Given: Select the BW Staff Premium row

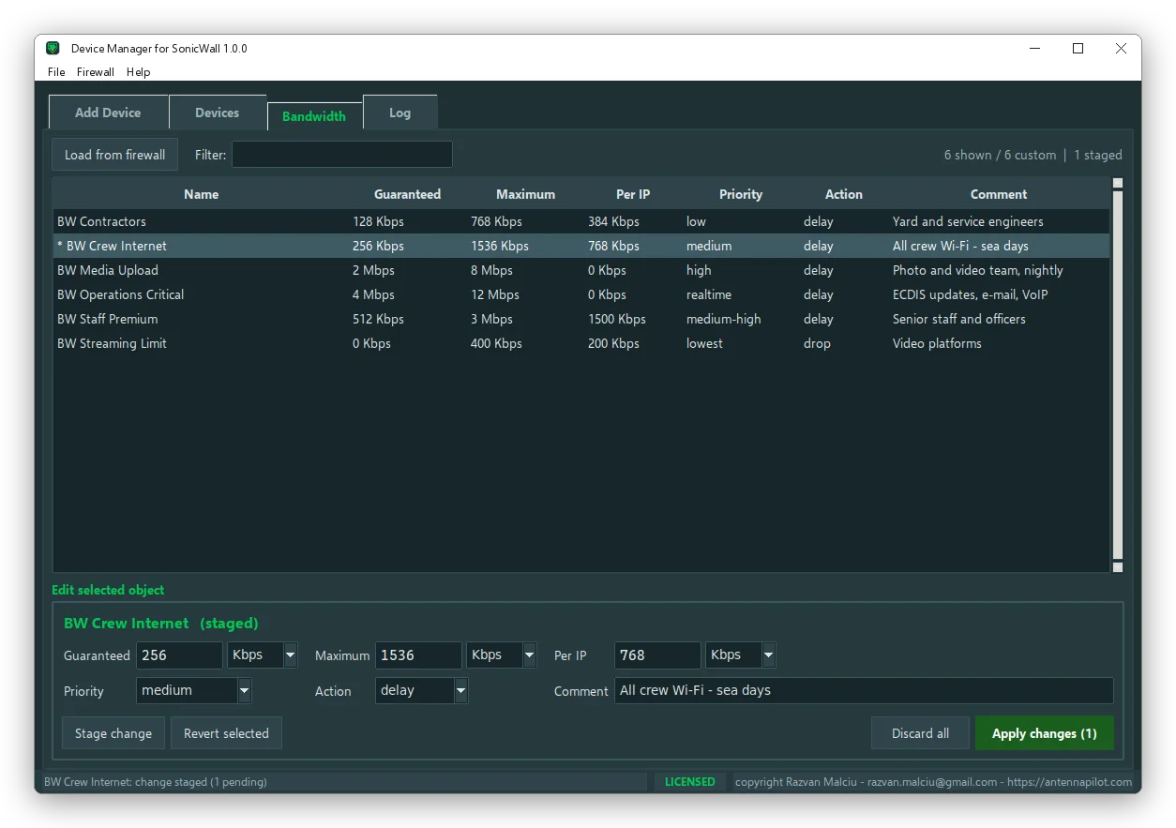Looking at the screenshot, I should point(581,319).
